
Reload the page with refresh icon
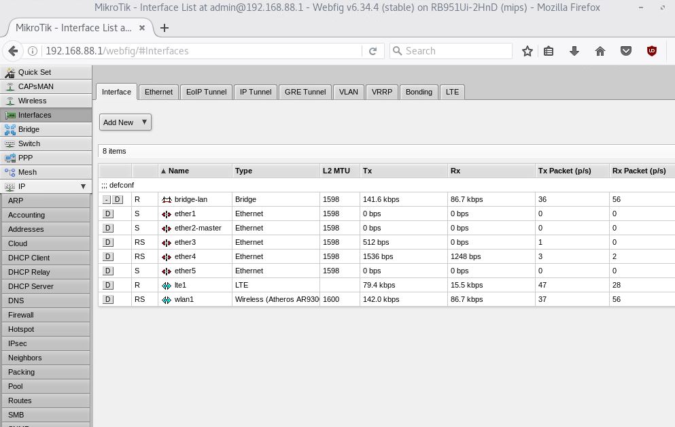373,51
